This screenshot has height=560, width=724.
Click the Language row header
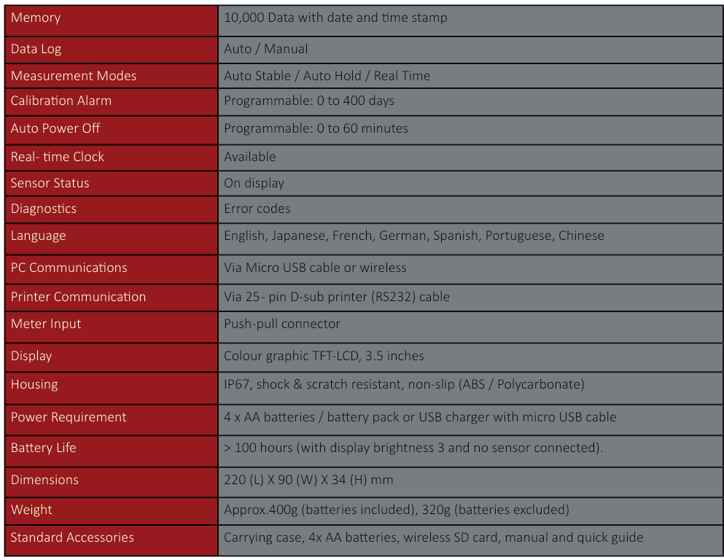(x=39, y=236)
